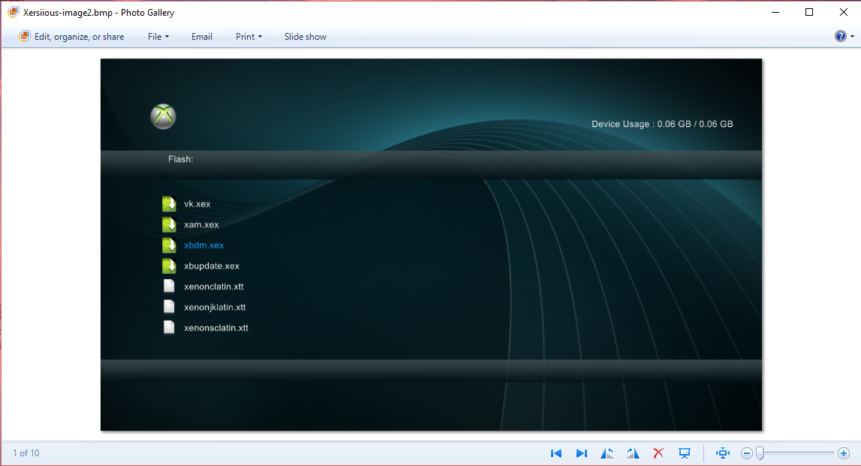Screen dimensions: 861x466
Task: Open the Print dropdown
Action: coord(248,36)
